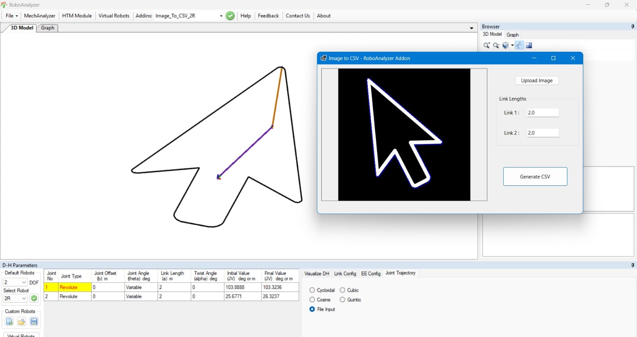
Task: Zoom out using the Browser magnifier minus icon
Action: tap(496, 45)
